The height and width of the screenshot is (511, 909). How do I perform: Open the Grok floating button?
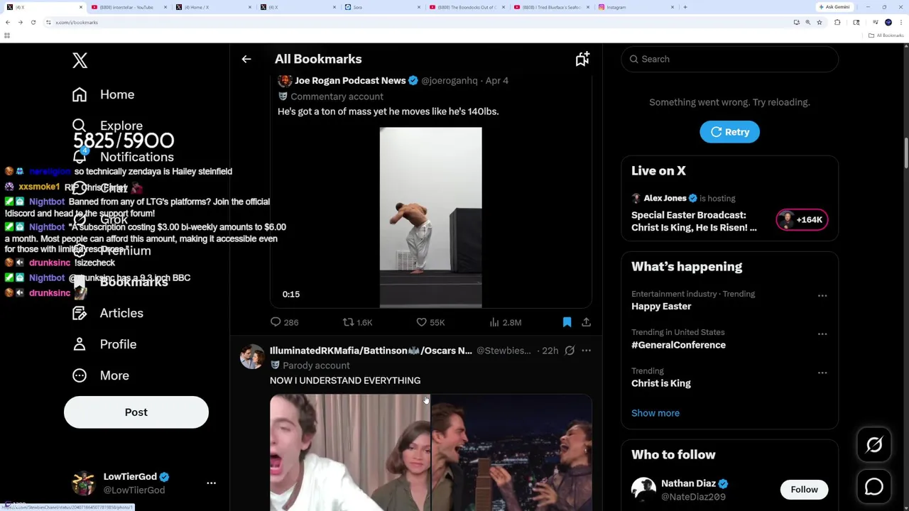[x=874, y=445]
